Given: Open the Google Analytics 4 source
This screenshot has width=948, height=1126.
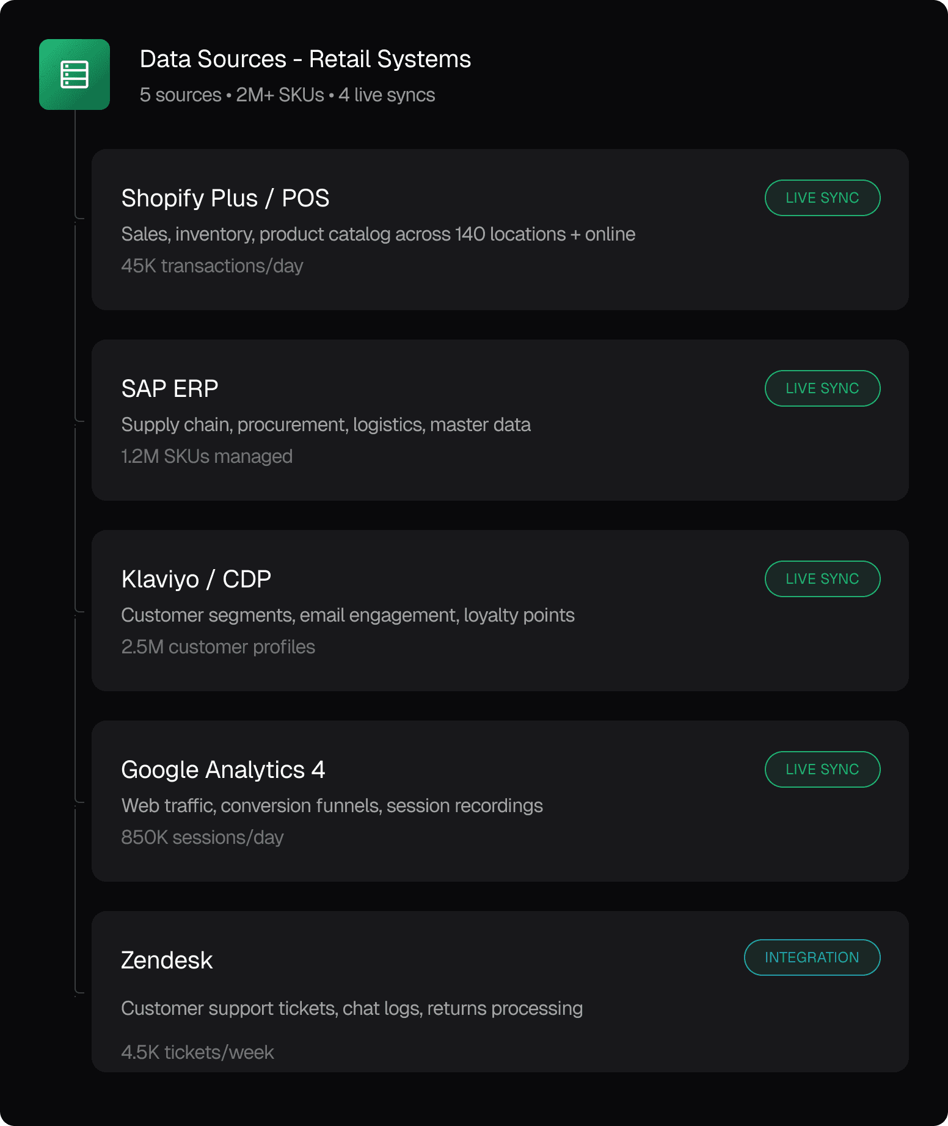Looking at the screenshot, I should [x=223, y=770].
